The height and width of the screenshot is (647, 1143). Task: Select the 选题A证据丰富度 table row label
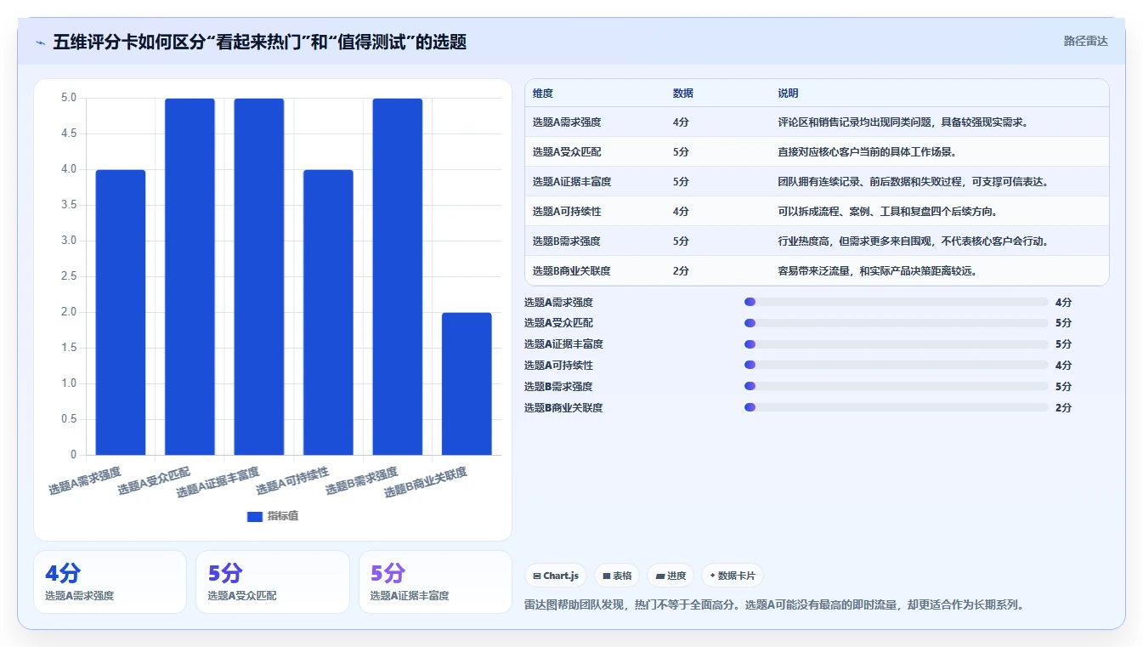(x=572, y=182)
